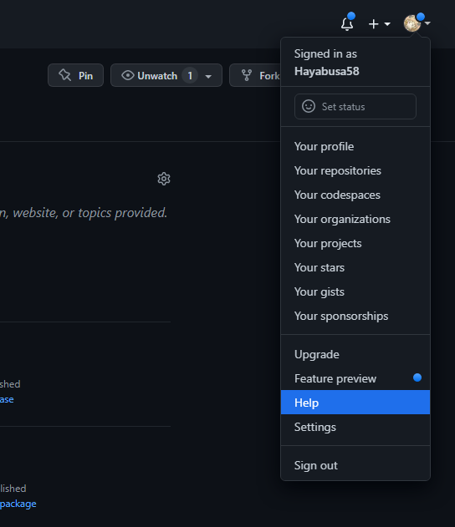
Task: Click the partially visible package link
Action: pos(18,504)
